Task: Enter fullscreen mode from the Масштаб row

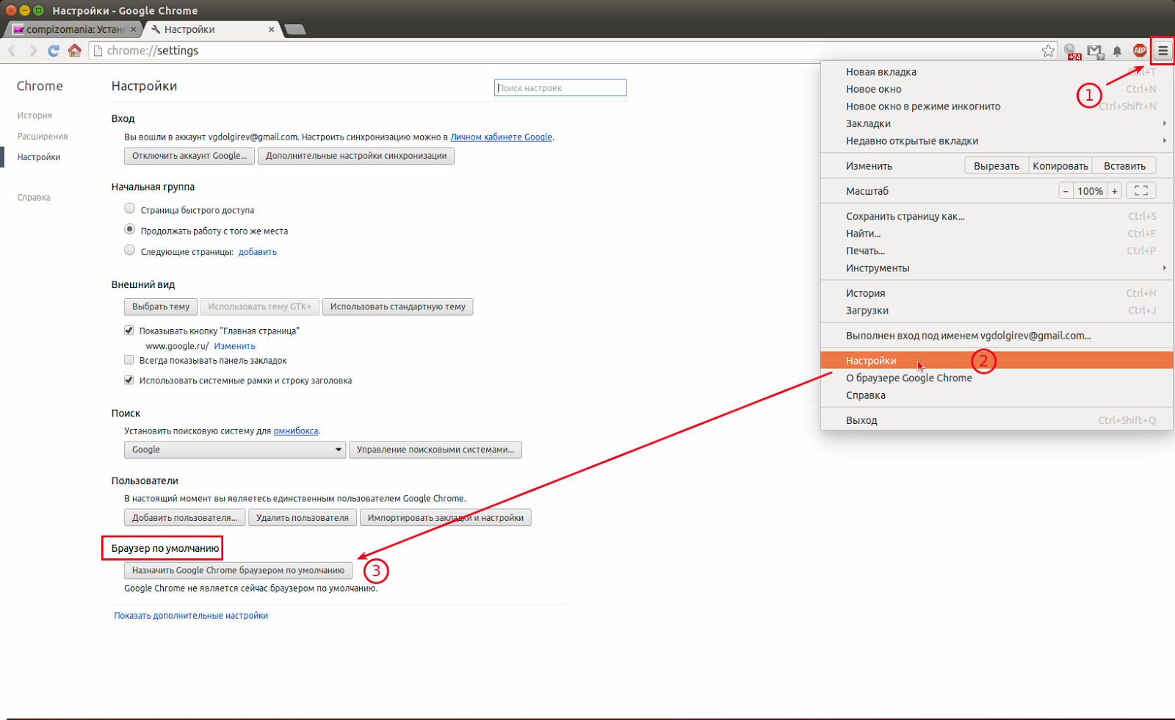Action: [1141, 191]
